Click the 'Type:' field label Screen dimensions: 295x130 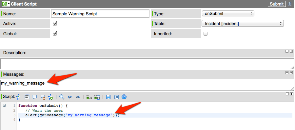coord(159,14)
